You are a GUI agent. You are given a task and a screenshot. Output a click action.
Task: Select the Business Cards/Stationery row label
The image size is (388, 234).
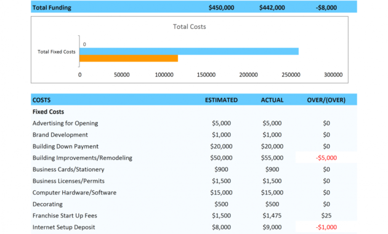click(68, 169)
